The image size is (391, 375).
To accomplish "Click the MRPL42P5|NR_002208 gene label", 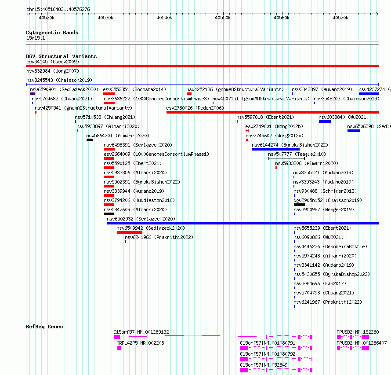I will click(141, 343).
